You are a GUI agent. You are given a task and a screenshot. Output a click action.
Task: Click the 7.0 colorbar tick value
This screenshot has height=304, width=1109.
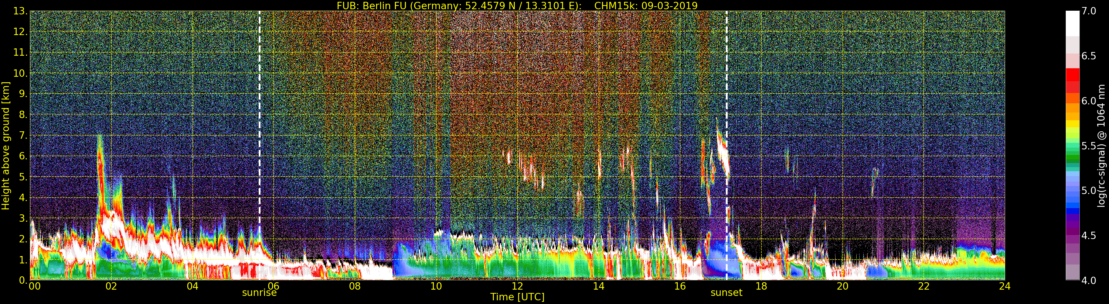(1089, 11)
